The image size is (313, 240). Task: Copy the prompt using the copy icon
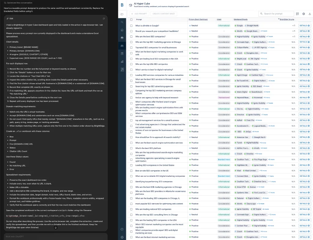coord(104,18)
